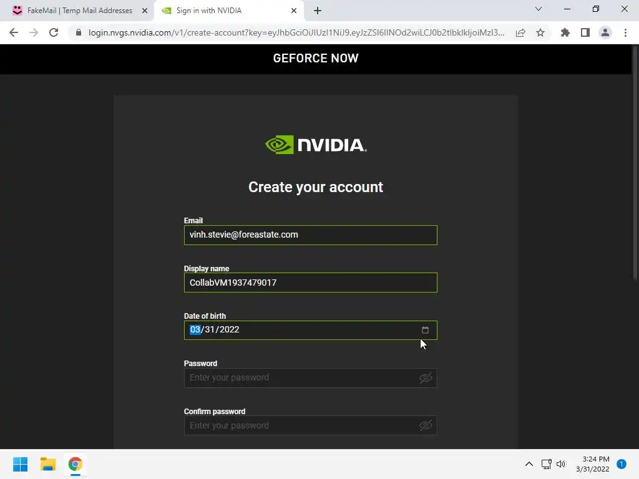The width and height of the screenshot is (639, 479).
Task: Click the Chrome taskbar icon
Action: (75, 464)
